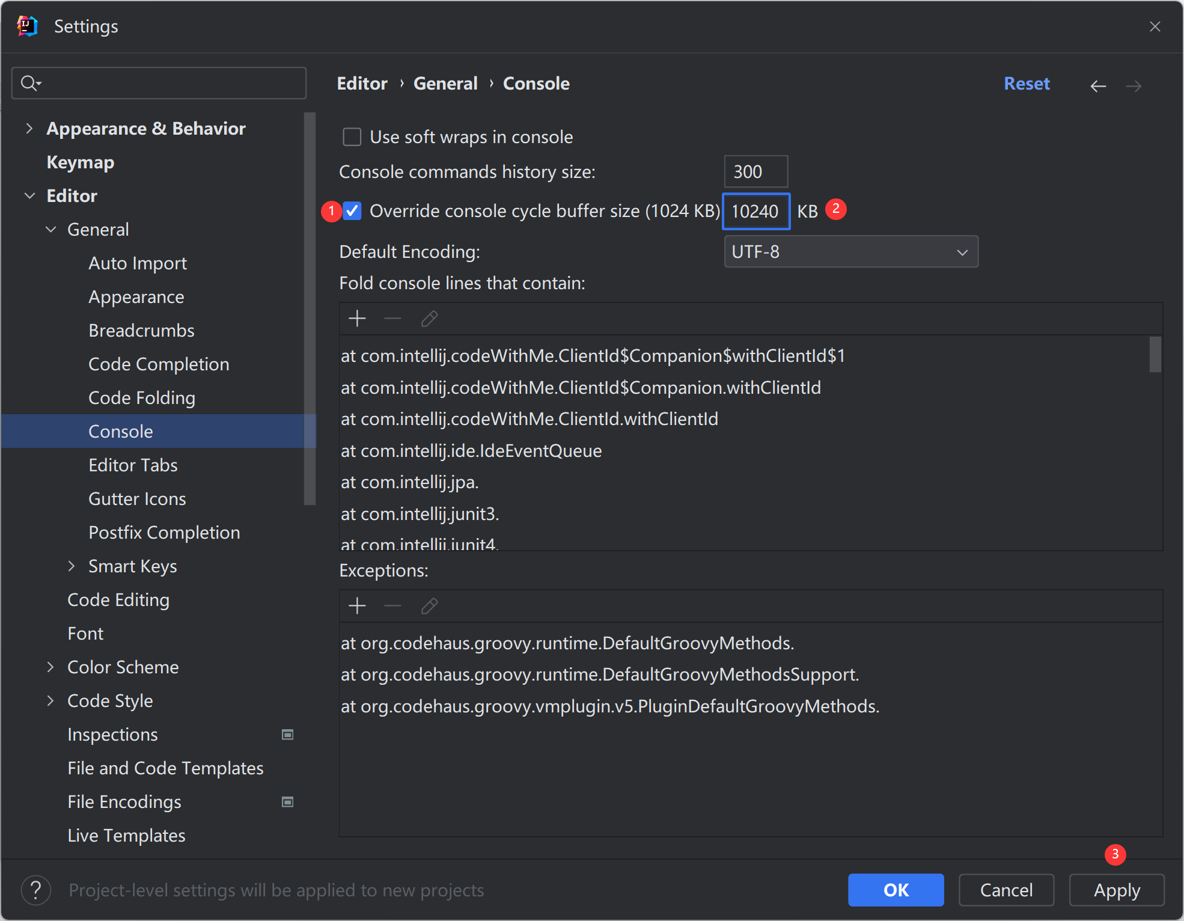The height and width of the screenshot is (921, 1184).
Task: Expand the Code Style node
Action: coord(50,700)
